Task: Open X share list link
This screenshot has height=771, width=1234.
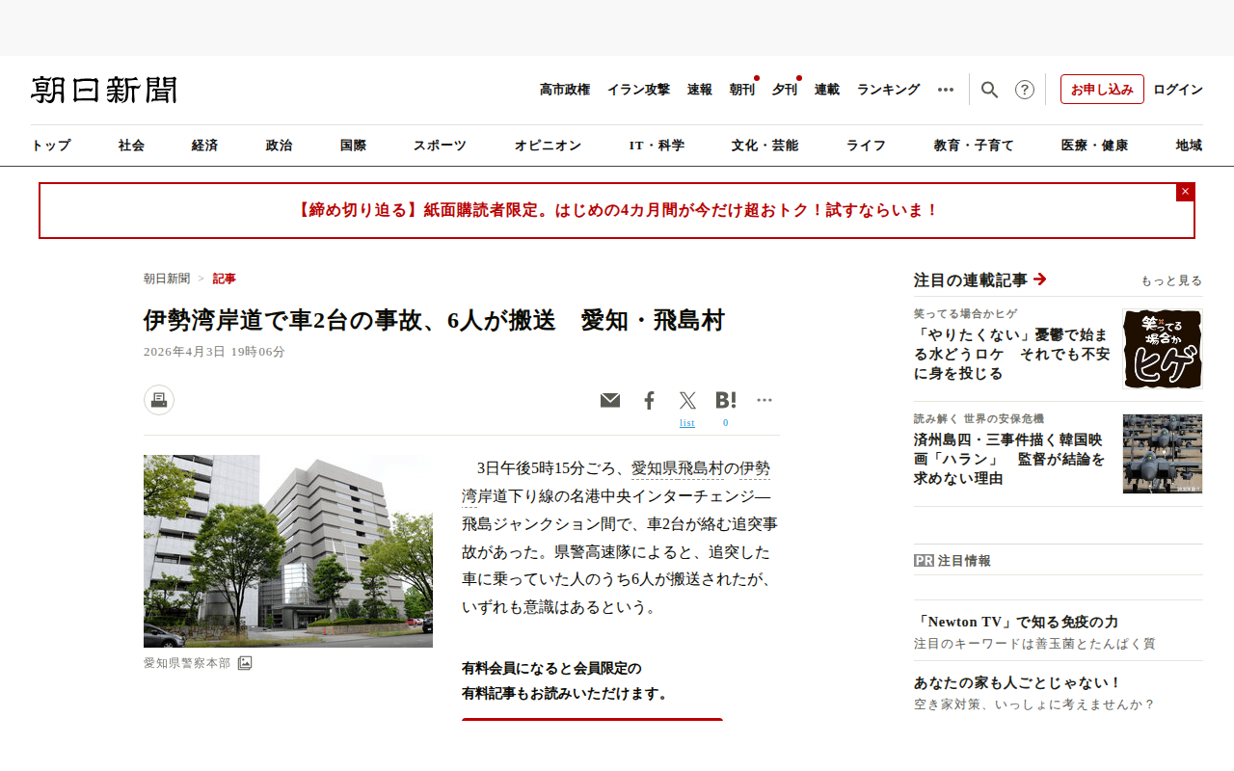Action: pyautogui.click(x=687, y=422)
